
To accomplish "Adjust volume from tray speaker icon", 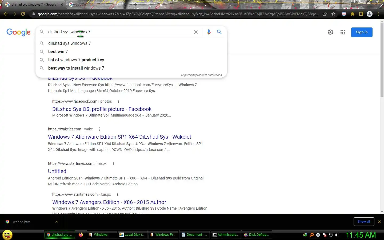I will click(x=337, y=235).
